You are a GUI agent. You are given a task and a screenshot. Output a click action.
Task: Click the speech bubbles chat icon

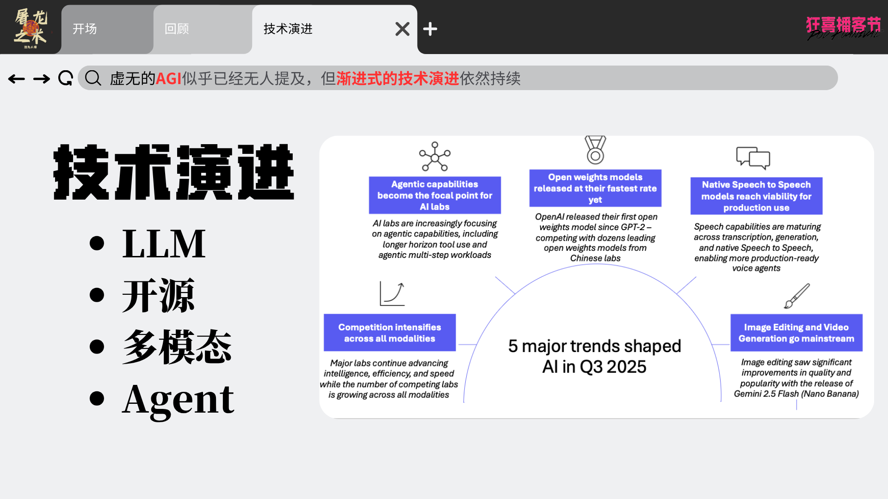(x=753, y=158)
